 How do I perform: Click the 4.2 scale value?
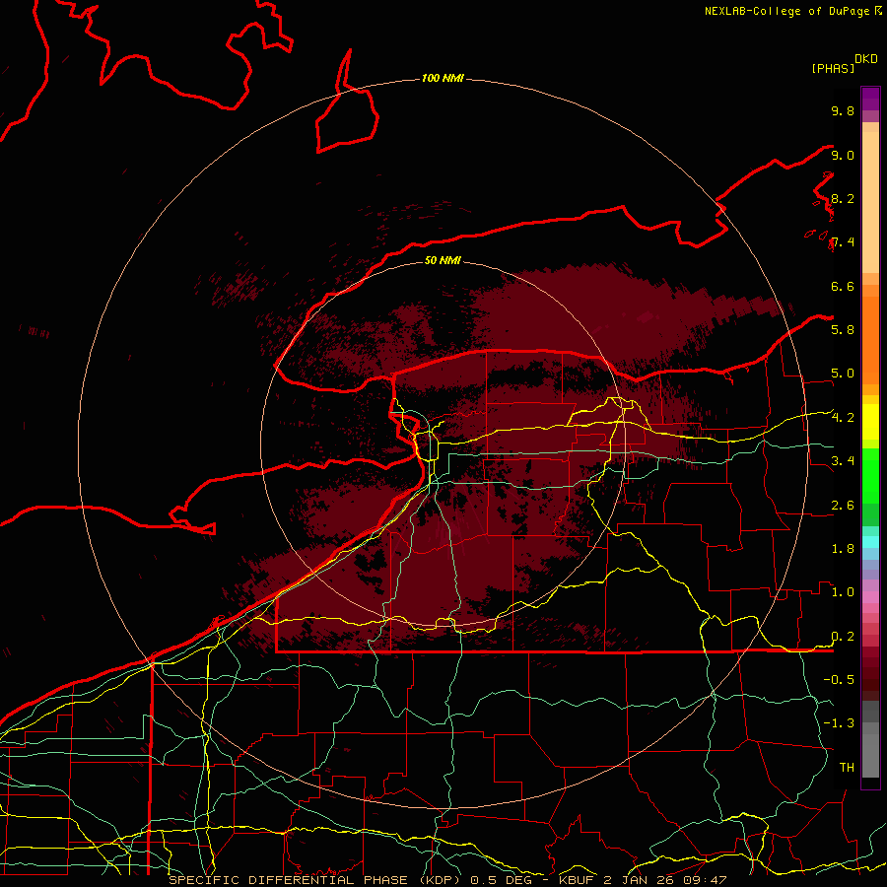[843, 418]
